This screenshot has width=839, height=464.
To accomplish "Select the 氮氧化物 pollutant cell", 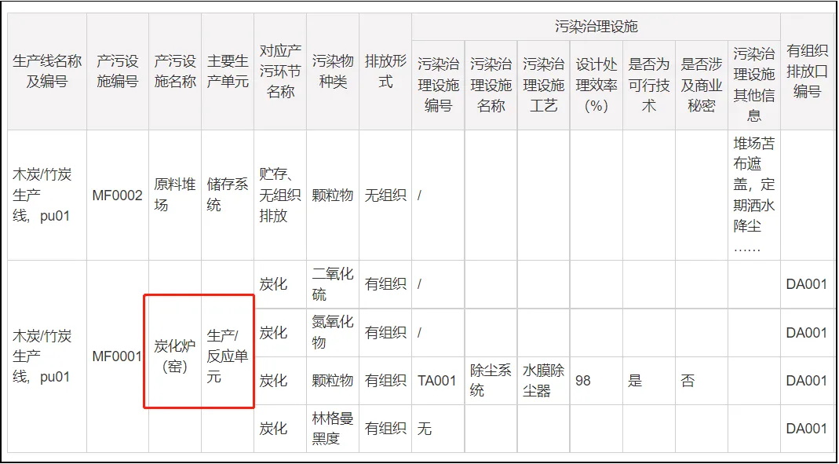I will pyautogui.click(x=333, y=332).
